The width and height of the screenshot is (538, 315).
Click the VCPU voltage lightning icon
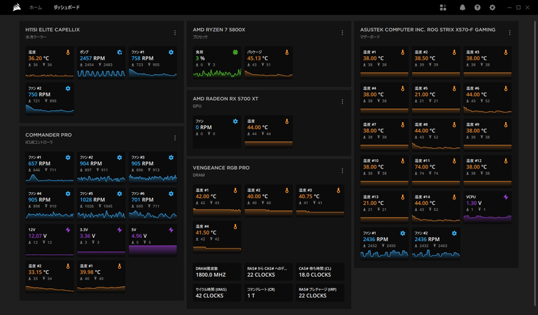tap(506, 197)
